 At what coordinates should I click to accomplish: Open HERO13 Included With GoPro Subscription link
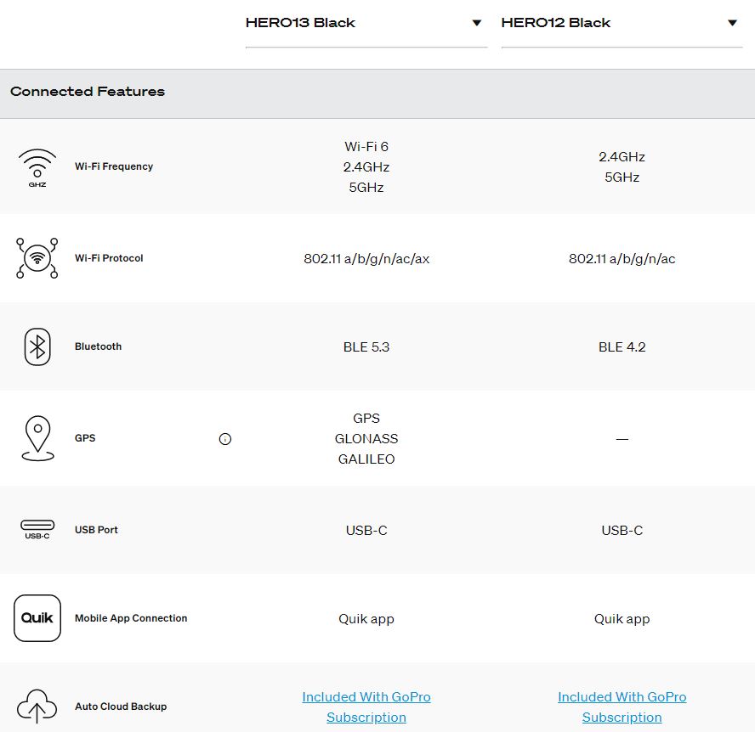366,707
